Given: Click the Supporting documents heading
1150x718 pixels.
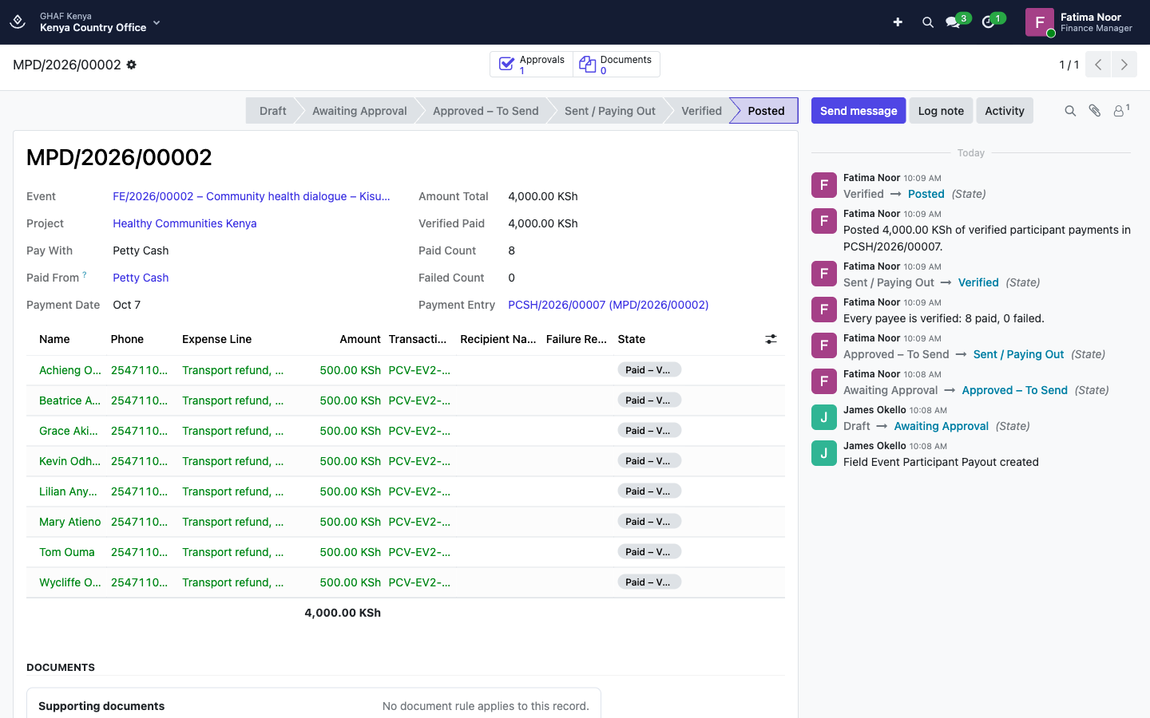Looking at the screenshot, I should point(101,706).
